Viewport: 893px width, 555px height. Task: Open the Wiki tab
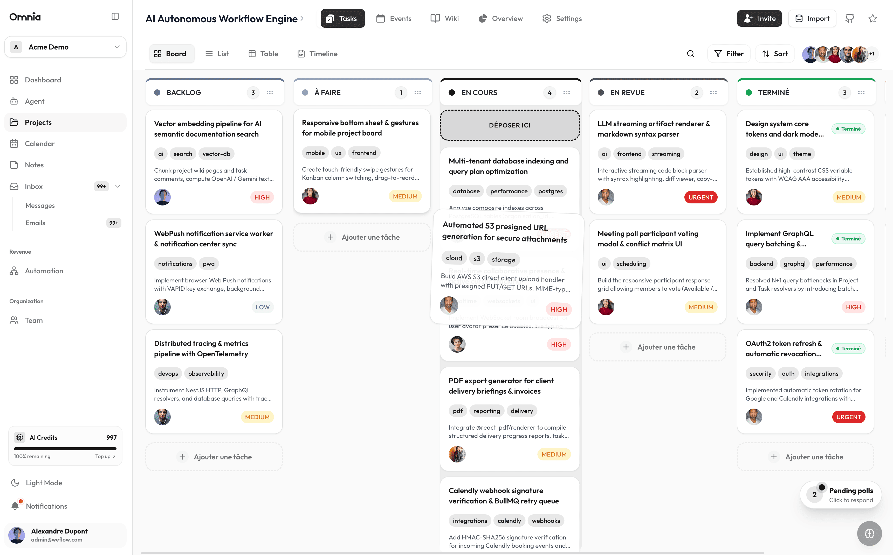445,18
